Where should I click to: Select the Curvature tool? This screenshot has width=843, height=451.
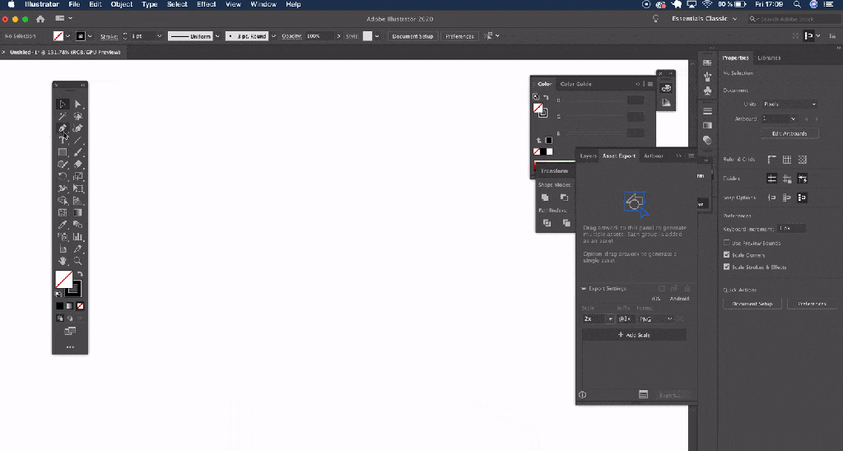78,128
